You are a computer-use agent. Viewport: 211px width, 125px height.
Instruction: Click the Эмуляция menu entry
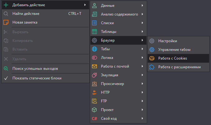click(109, 75)
